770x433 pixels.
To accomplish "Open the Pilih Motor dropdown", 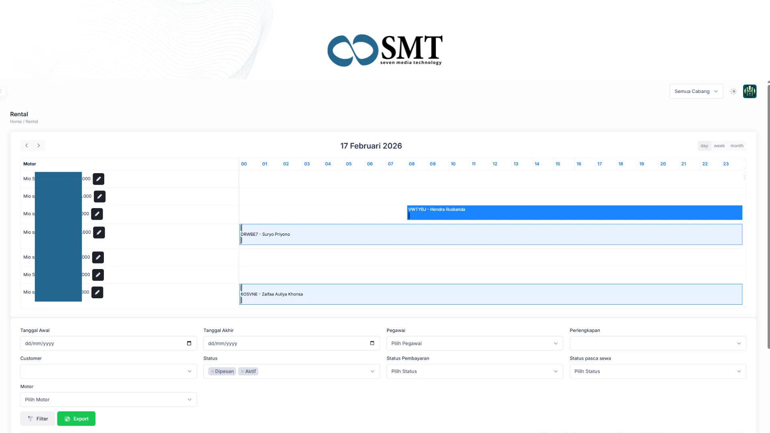I will tap(108, 400).
